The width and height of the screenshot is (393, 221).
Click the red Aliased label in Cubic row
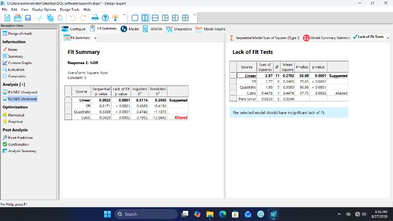[181, 117]
